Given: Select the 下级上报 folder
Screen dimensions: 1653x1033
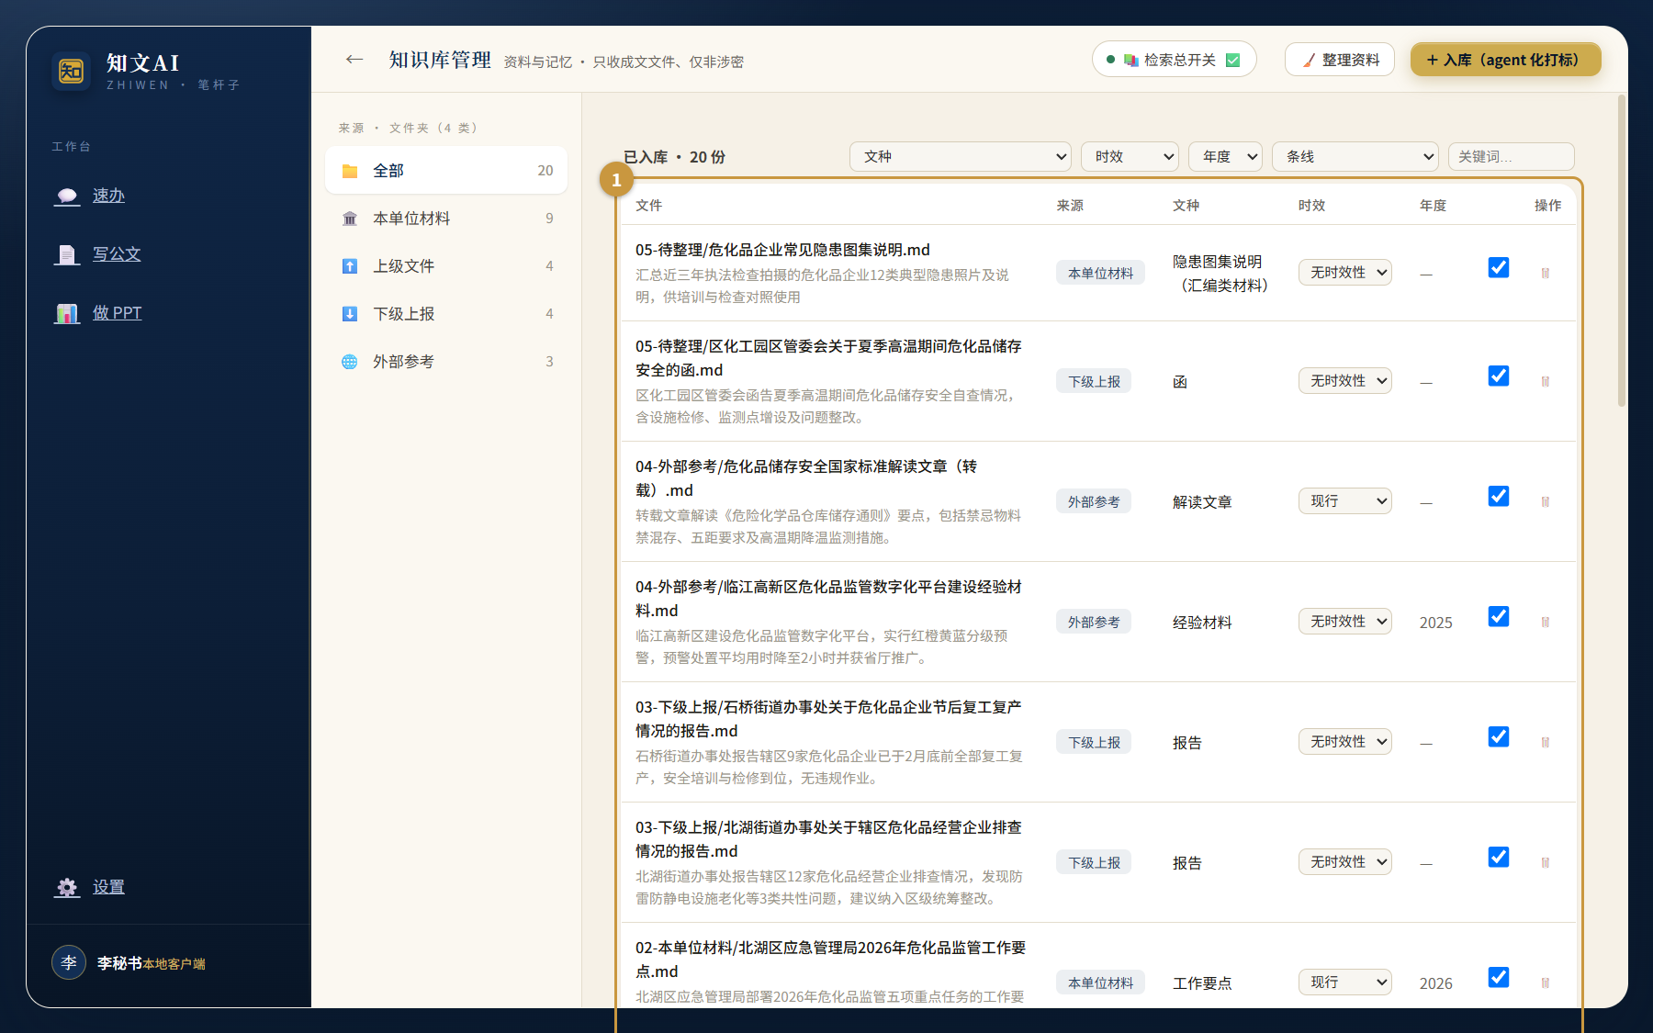Looking at the screenshot, I should click(x=446, y=314).
